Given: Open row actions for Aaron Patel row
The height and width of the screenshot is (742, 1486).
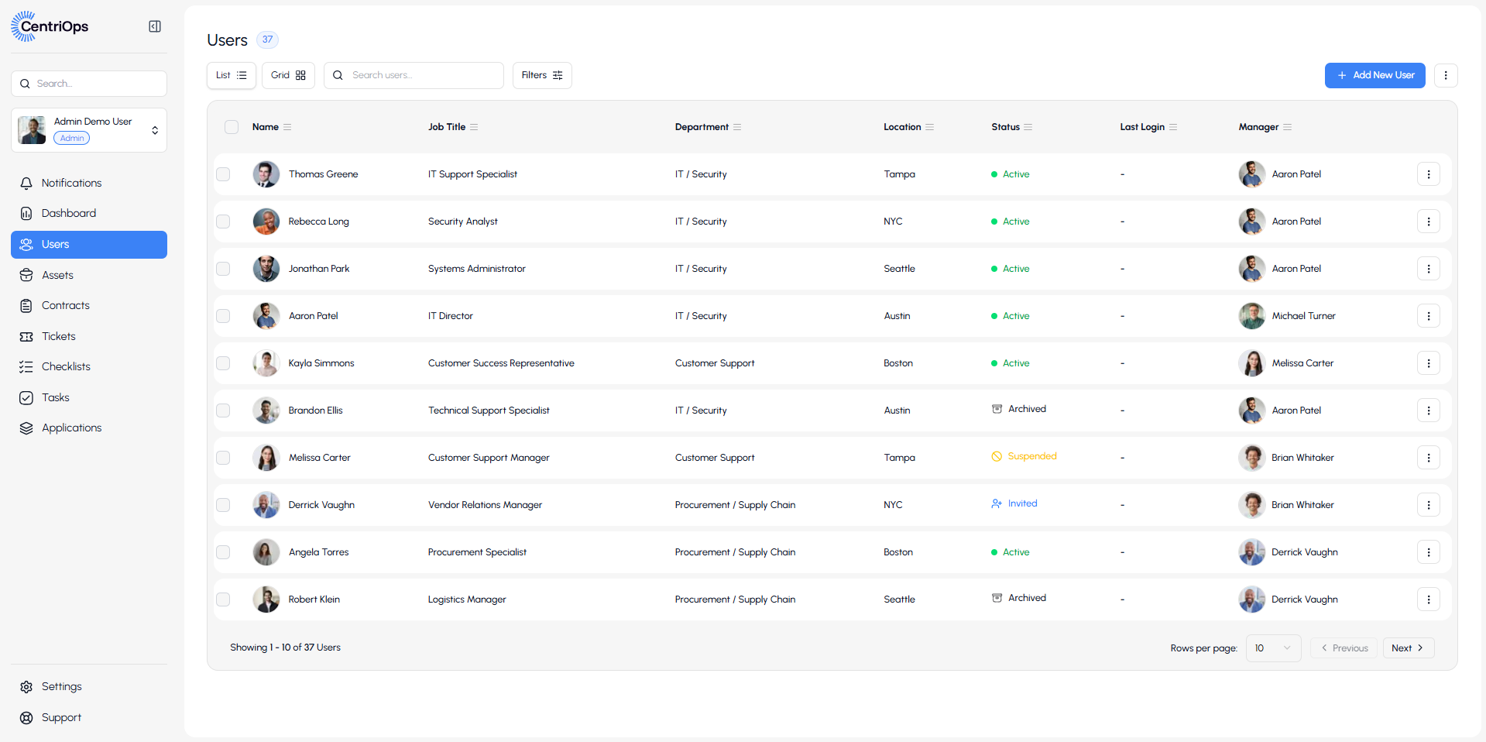Looking at the screenshot, I should pyautogui.click(x=1429, y=316).
